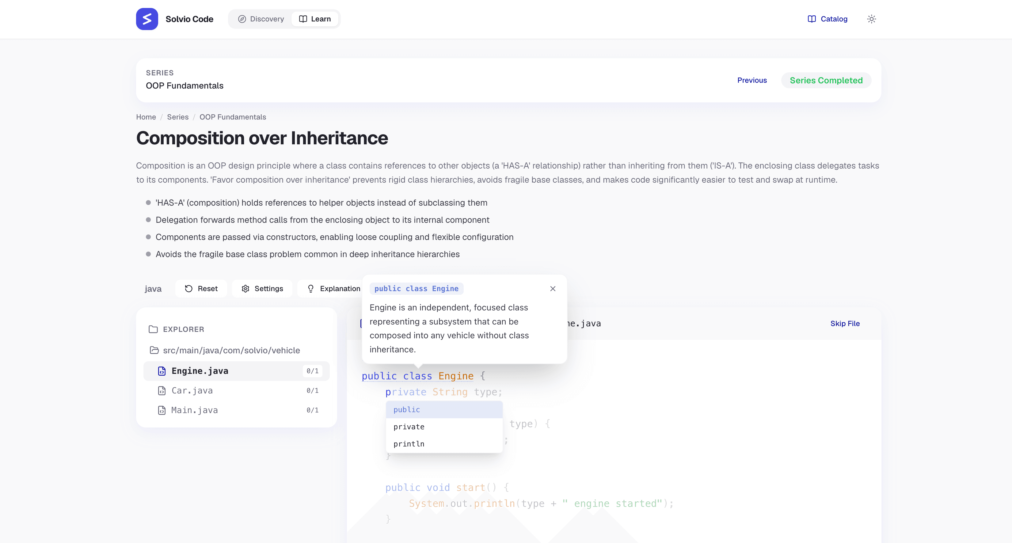The height and width of the screenshot is (543, 1012).
Task: Click the Engine.java 0/1 progress counter
Action: [312, 371]
